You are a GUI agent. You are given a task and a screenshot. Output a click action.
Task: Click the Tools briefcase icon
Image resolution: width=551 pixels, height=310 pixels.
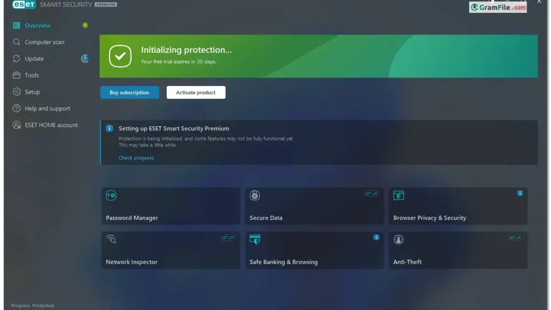[x=17, y=75]
